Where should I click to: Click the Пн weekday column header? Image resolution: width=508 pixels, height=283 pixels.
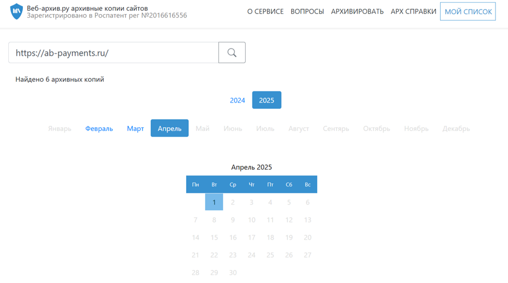tap(196, 184)
